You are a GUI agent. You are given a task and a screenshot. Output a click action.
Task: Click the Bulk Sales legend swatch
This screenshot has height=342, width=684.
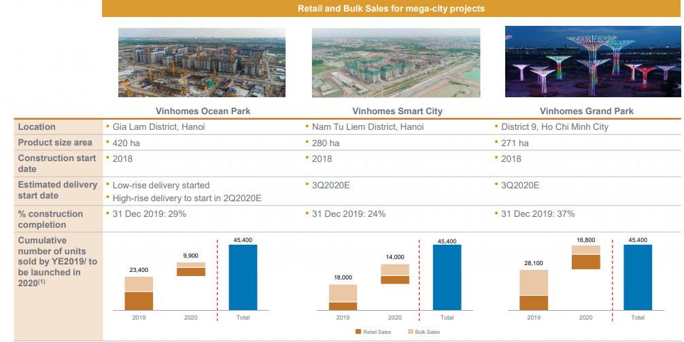411,332
